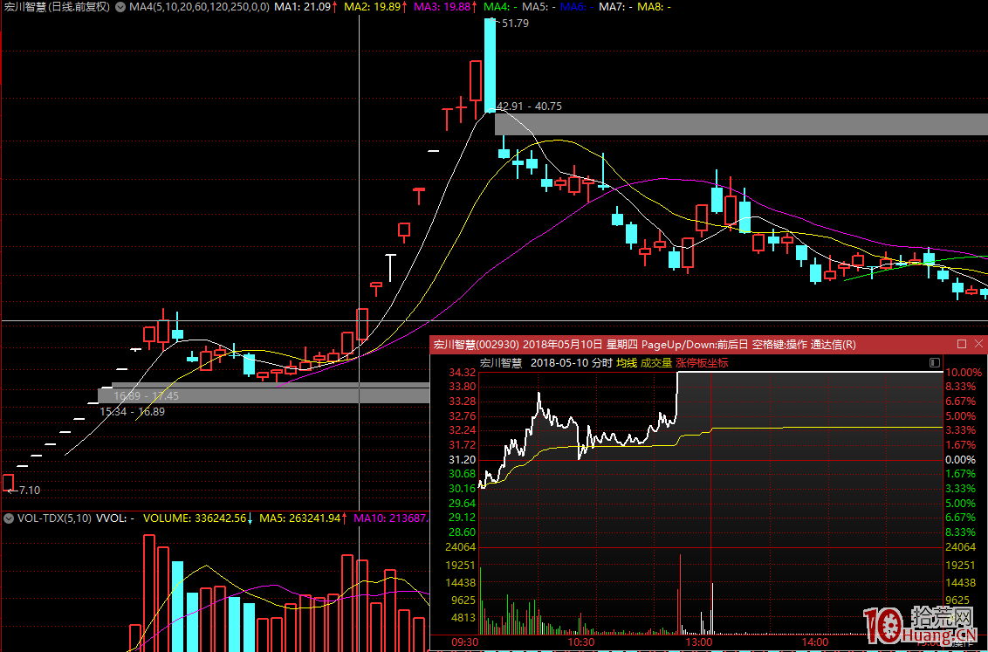Click the 14:00 time axis label
Image resolution: width=988 pixels, height=652 pixels.
pos(814,642)
